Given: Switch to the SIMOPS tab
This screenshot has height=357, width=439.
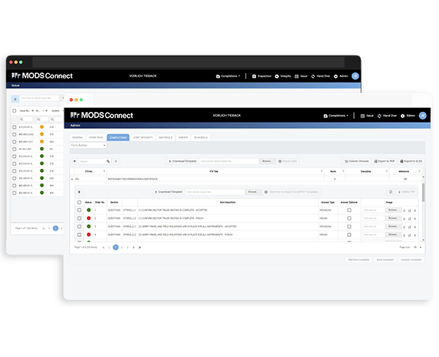Looking at the screenshot, I should click(183, 138).
